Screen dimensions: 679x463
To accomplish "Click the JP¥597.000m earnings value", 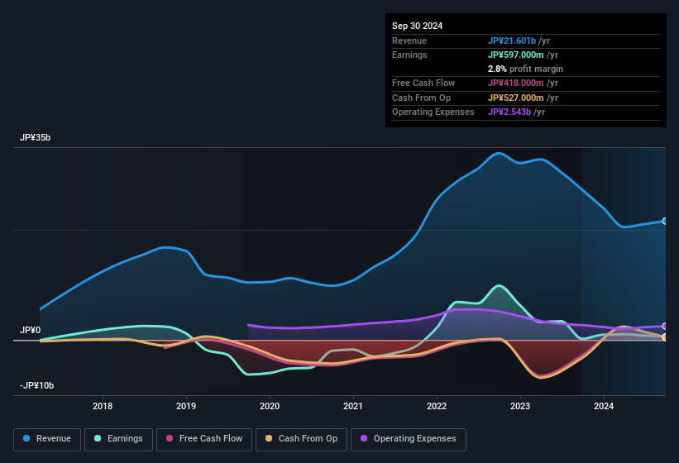I will tap(516, 55).
